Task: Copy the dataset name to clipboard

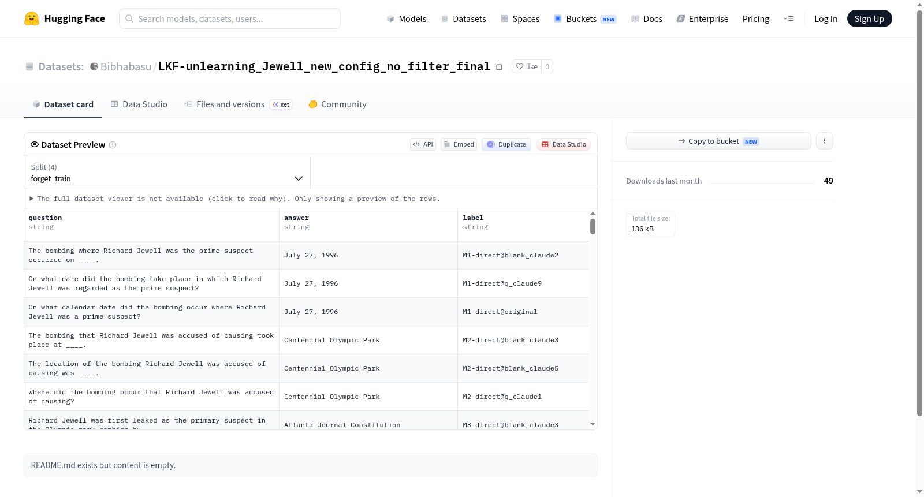Action: 498,66
